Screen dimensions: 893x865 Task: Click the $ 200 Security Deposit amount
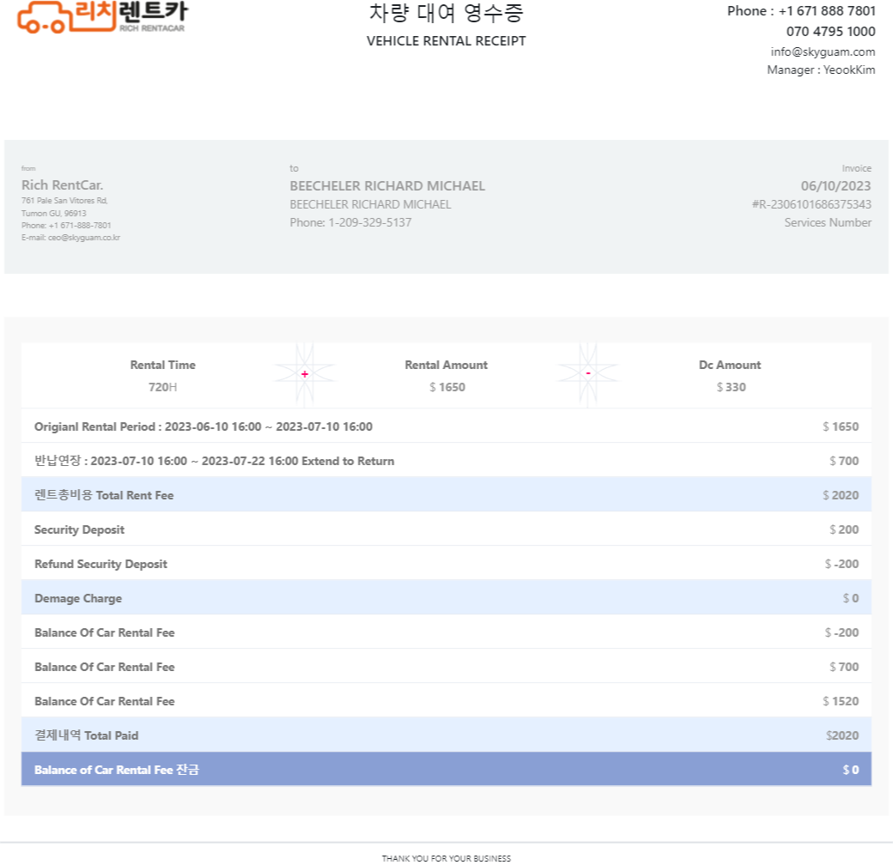(x=843, y=529)
